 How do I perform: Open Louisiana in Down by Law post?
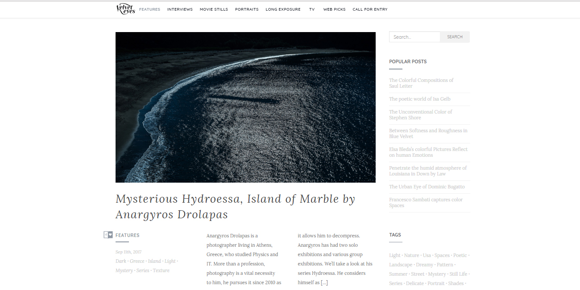(x=428, y=171)
